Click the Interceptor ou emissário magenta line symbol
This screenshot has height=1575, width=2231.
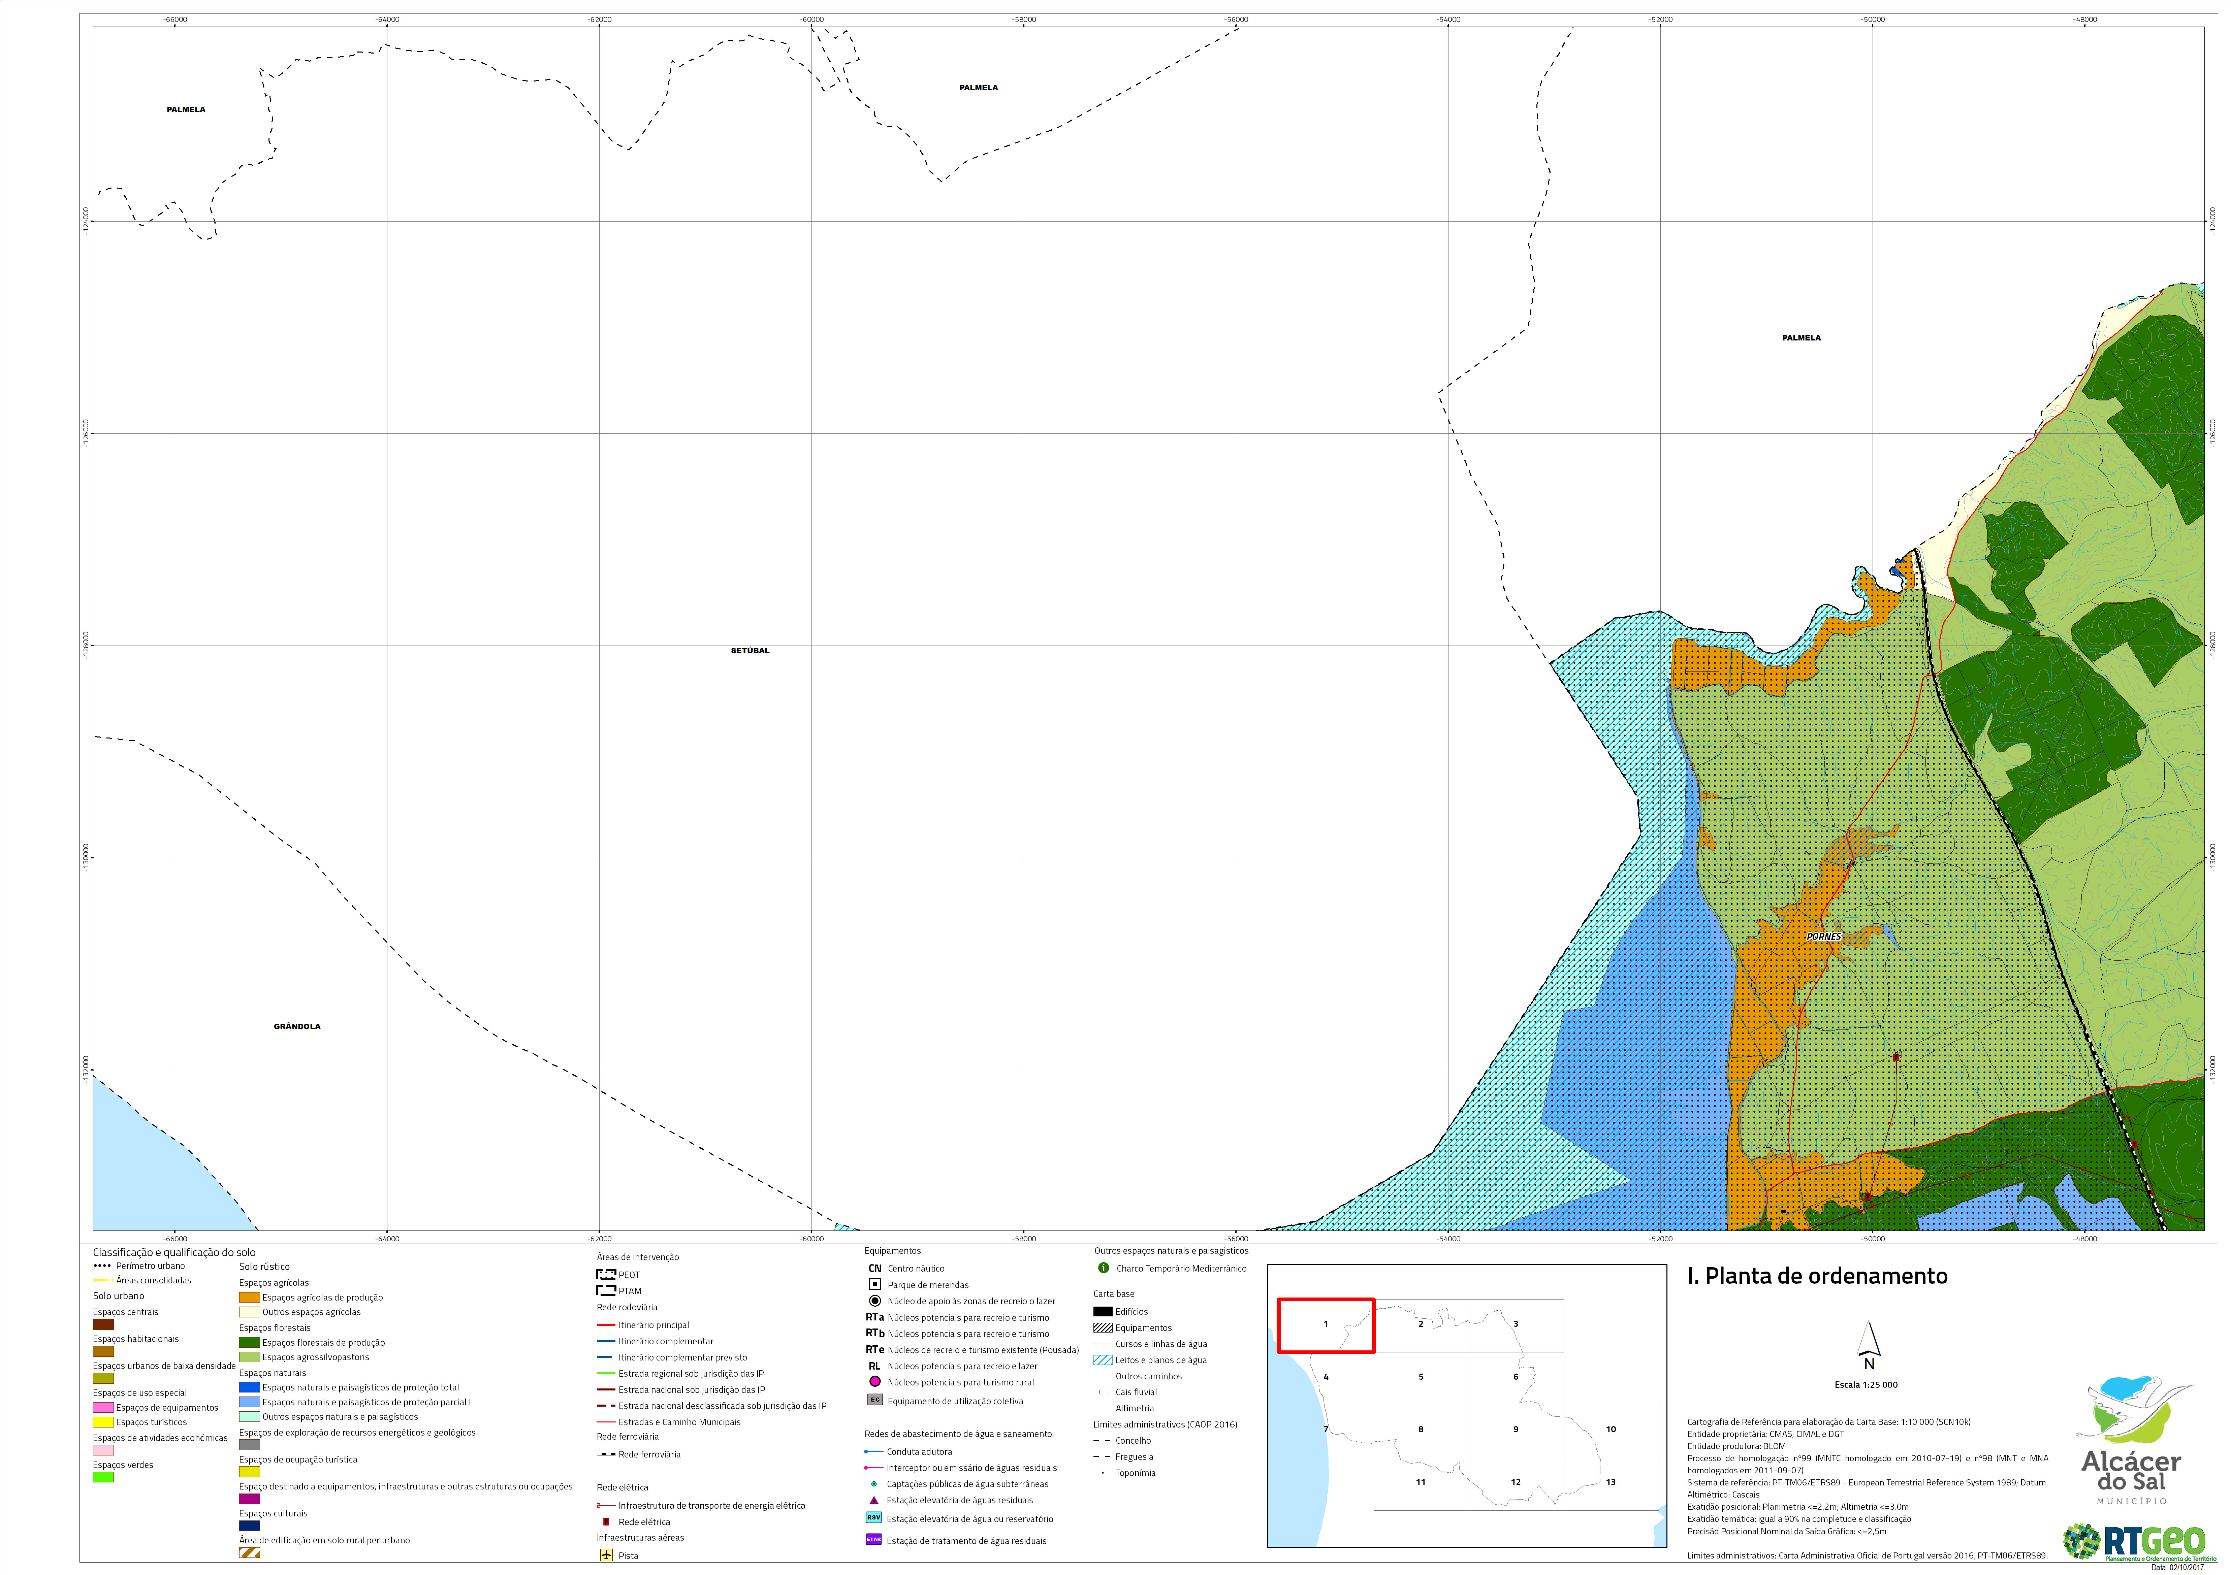coord(873,1468)
